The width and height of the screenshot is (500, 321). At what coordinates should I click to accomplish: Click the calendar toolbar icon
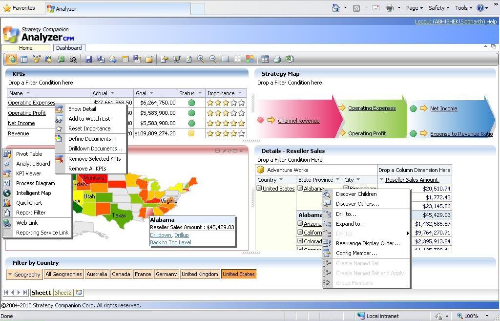click(x=265, y=59)
